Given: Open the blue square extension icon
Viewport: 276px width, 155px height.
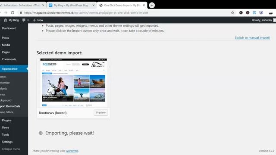Looking at the screenshot, I should point(254,12).
